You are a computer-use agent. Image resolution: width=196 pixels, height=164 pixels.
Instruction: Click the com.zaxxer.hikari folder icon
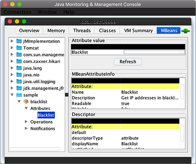pyautogui.click(x=19, y=61)
